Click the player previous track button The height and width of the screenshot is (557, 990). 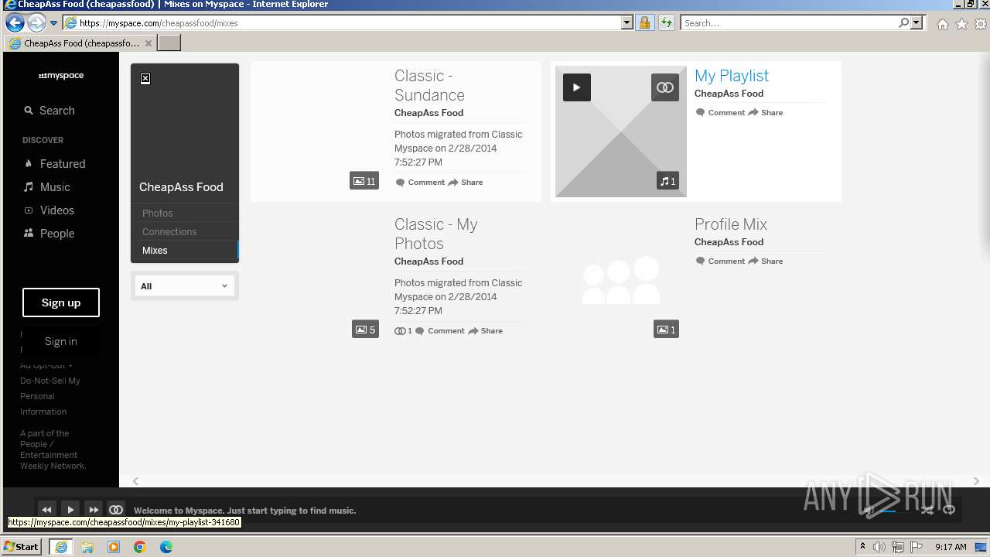[x=46, y=510]
